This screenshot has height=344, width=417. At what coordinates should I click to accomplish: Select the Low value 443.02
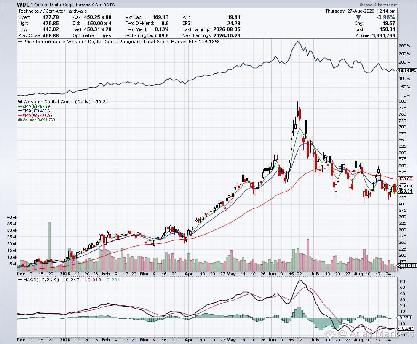[x=51, y=29]
